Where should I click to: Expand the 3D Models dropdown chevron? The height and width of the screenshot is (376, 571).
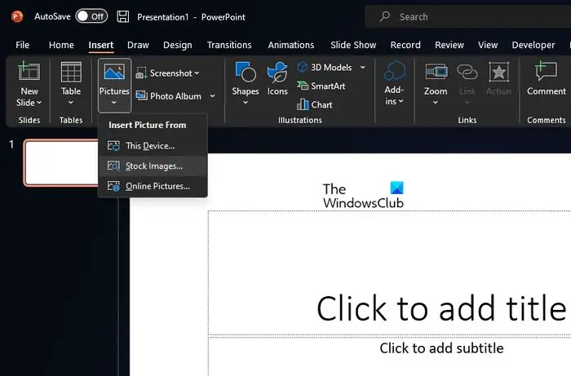pyautogui.click(x=363, y=68)
